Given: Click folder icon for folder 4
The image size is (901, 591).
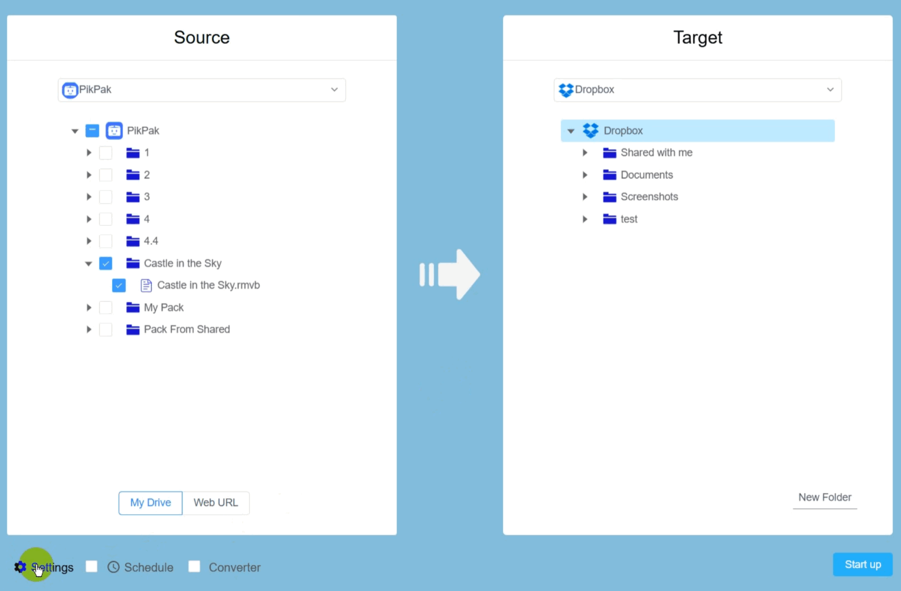Looking at the screenshot, I should pyautogui.click(x=133, y=219).
